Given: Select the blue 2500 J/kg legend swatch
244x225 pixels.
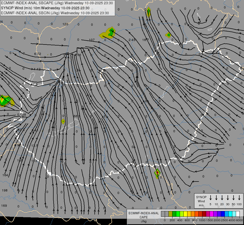Looking at the screenshot, I should [223, 214].
